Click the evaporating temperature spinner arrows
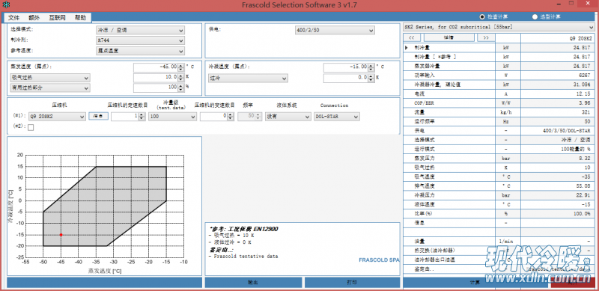This screenshot has width=599, height=291. pyautogui.click(x=181, y=67)
